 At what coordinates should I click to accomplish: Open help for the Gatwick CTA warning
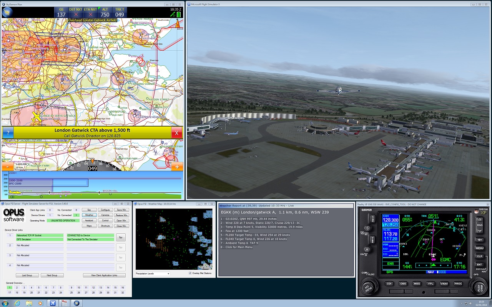[8, 133]
